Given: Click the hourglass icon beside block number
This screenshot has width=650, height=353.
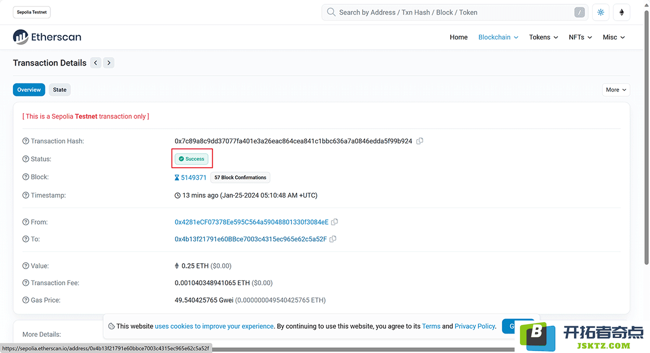Looking at the screenshot, I should pyautogui.click(x=177, y=178).
